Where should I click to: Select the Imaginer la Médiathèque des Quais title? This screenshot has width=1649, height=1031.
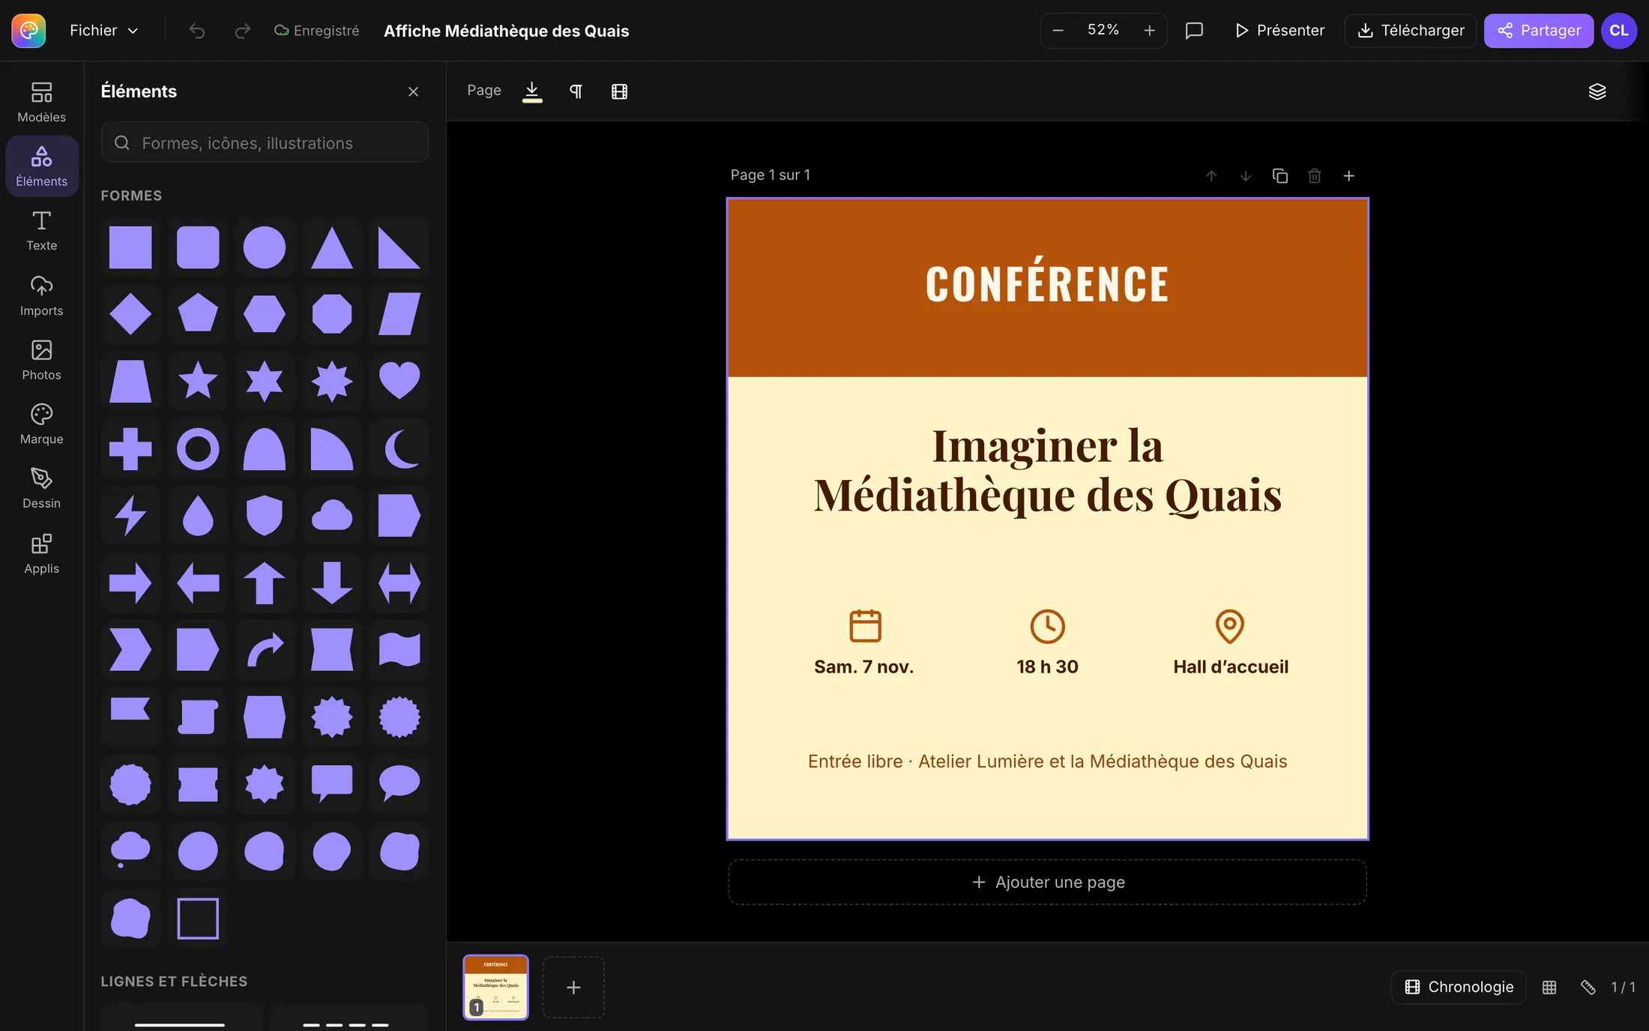coord(1047,471)
